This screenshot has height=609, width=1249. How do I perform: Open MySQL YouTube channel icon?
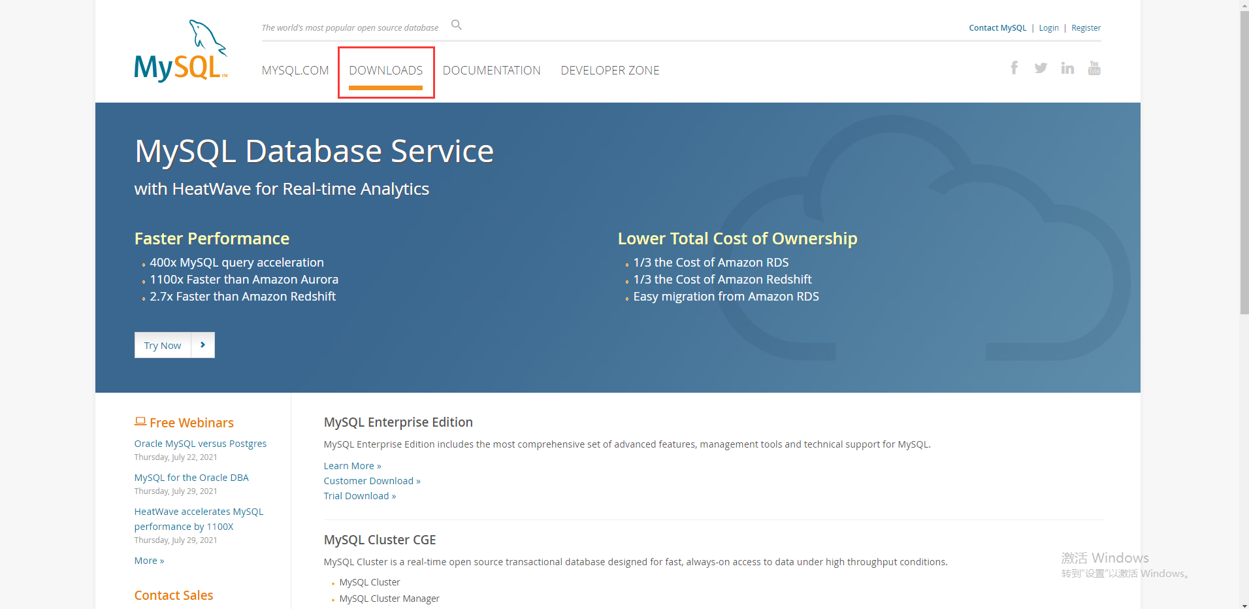(x=1094, y=68)
